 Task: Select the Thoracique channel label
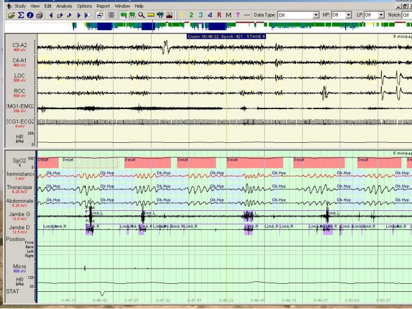click(x=20, y=188)
